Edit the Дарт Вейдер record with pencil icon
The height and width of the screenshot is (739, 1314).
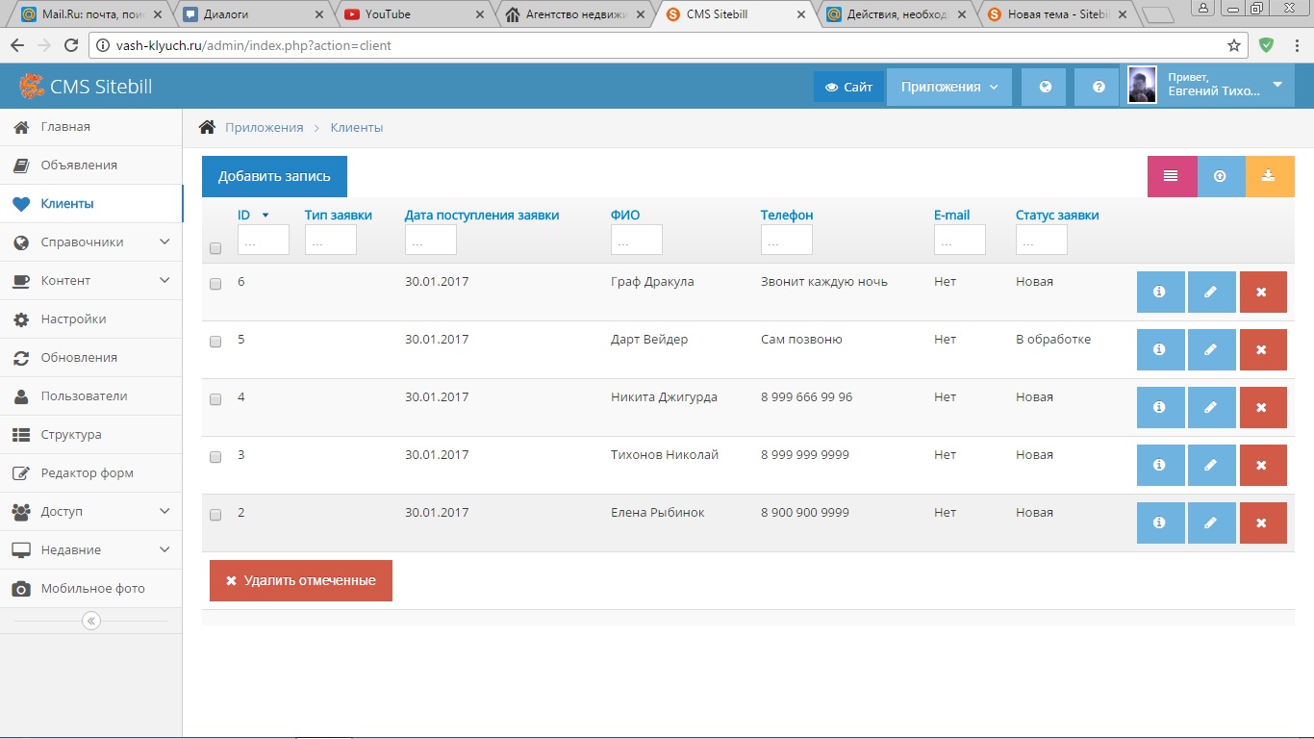coord(1211,350)
